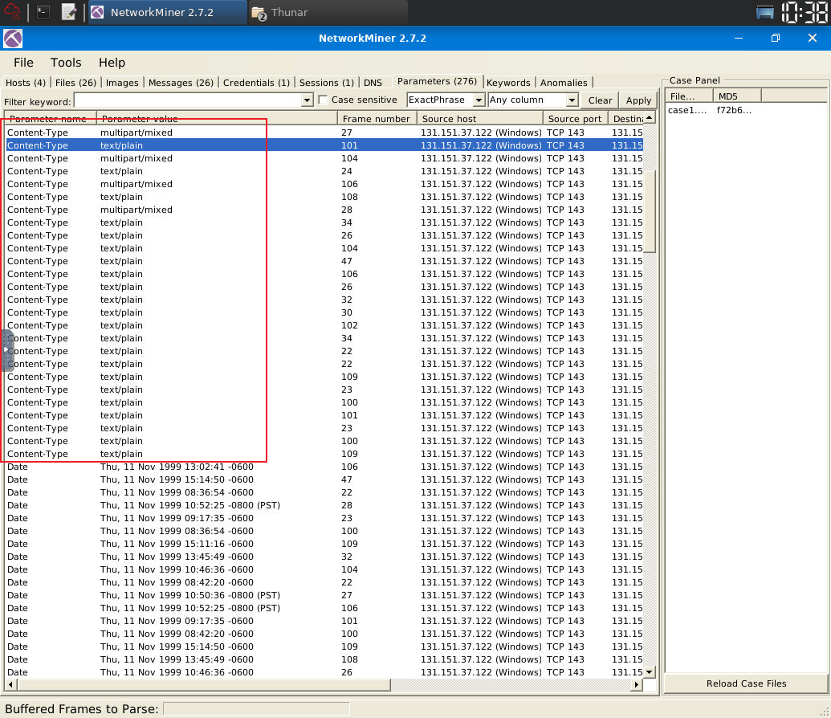Select the multipart/mixed row with frame 28

[x=324, y=210]
